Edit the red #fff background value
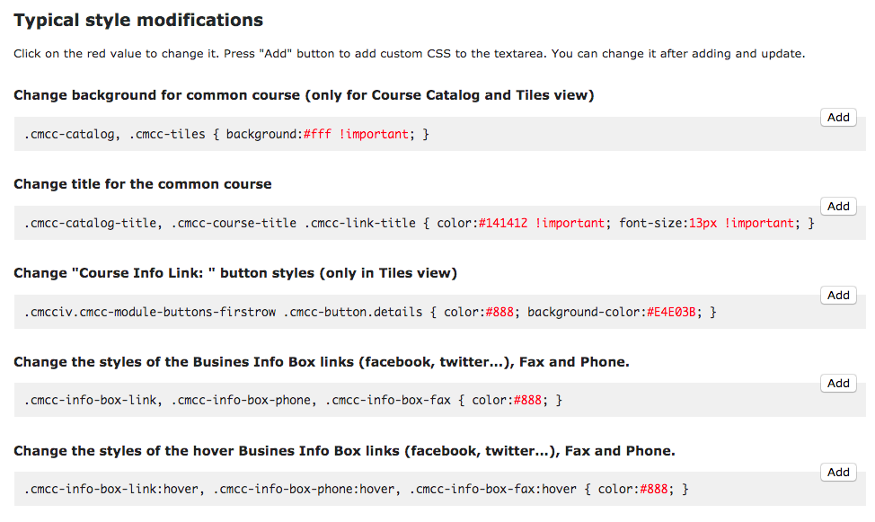The height and width of the screenshot is (522, 875). tap(317, 134)
